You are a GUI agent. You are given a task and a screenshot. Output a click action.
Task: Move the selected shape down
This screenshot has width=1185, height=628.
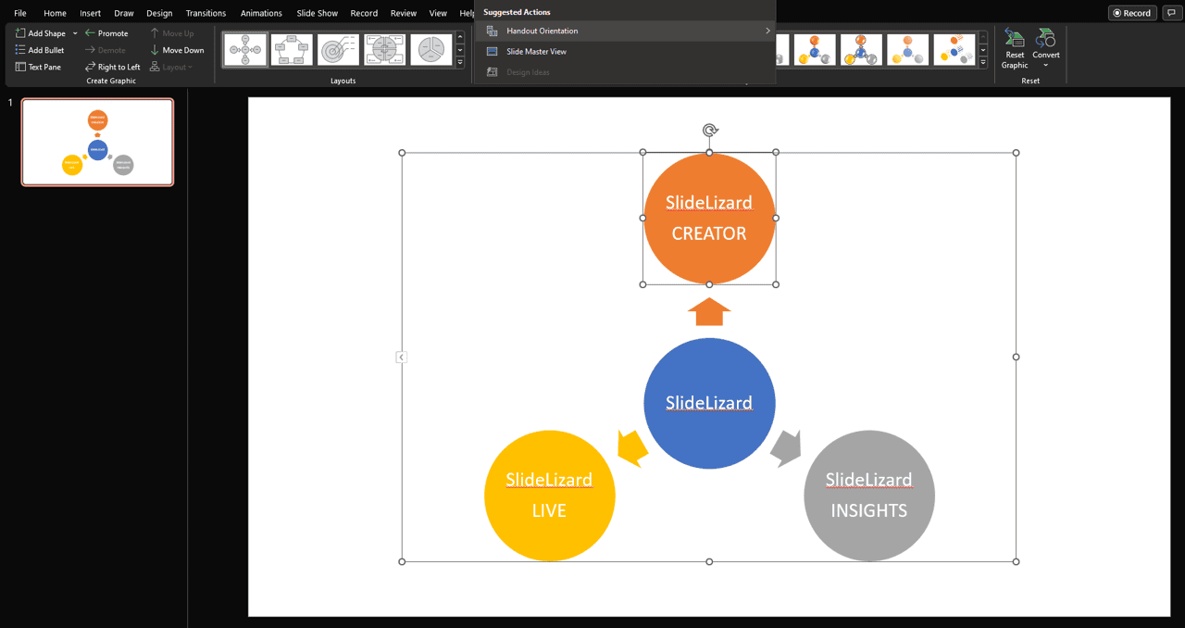[x=177, y=50]
